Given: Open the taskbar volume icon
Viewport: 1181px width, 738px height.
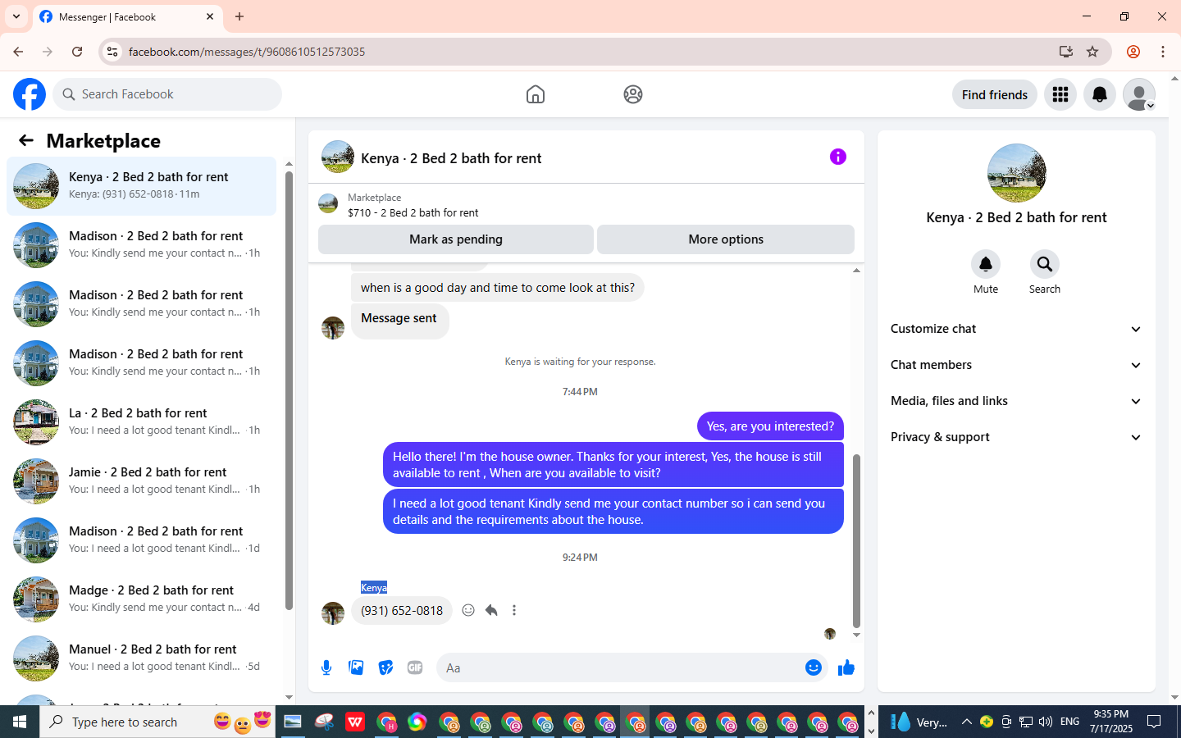Looking at the screenshot, I should [1046, 722].
